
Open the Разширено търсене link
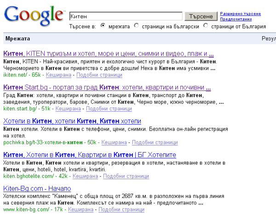pyautogui.click(x=240, y=14)
